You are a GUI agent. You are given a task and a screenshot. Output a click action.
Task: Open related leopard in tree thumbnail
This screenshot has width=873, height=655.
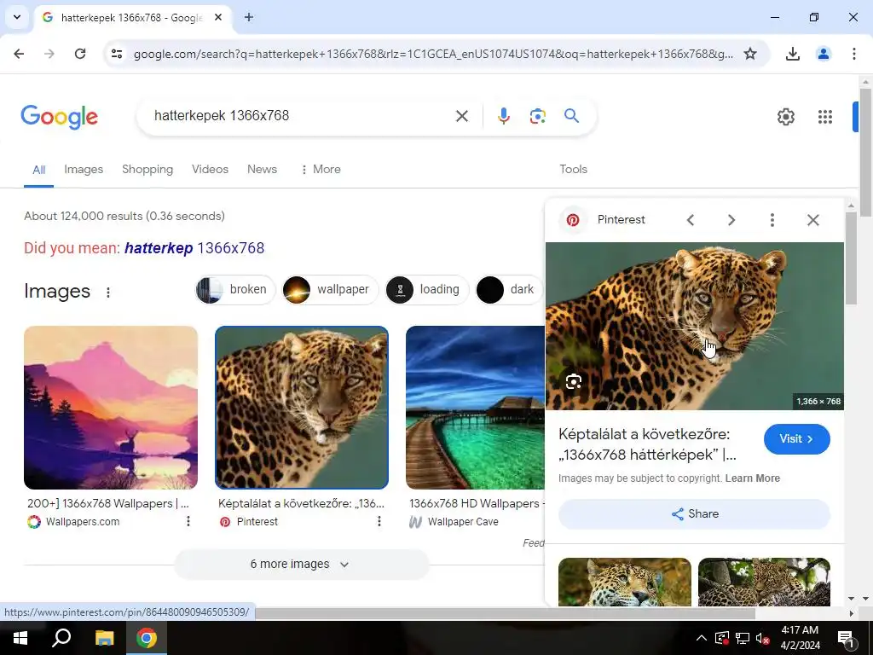[764, 582]
